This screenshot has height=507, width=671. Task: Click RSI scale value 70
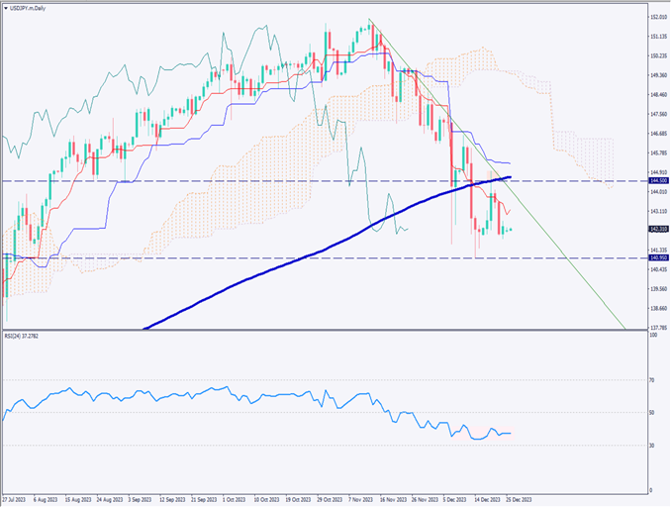click(652, 379)
